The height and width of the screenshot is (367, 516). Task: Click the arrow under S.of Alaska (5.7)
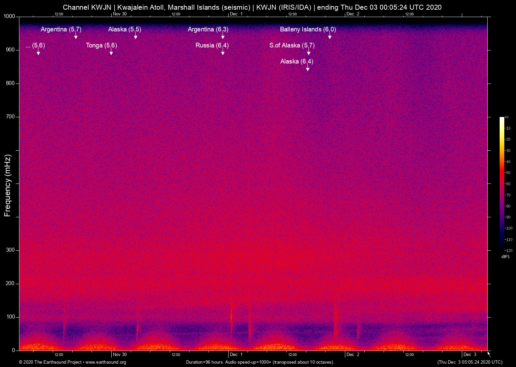click(x=309, y=52)
